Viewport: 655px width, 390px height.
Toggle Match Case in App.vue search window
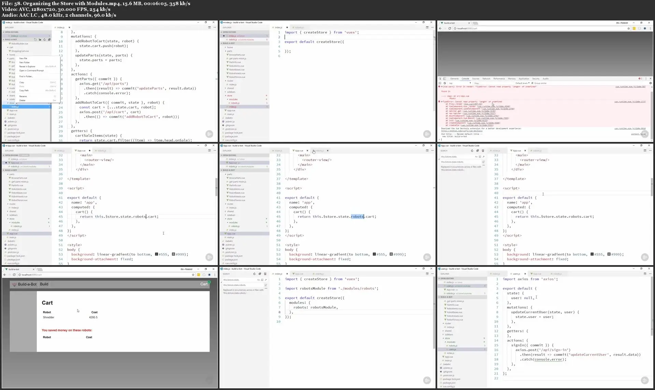click(476, 157)
